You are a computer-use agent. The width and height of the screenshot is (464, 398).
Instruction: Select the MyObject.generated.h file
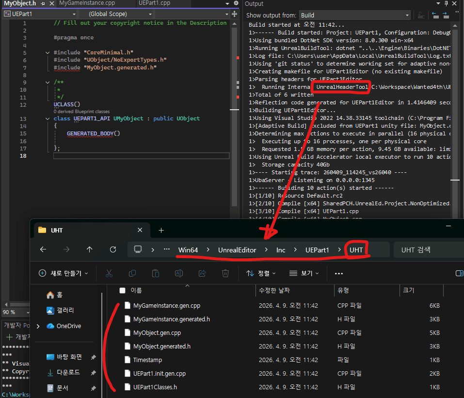(x=161, y=346)
